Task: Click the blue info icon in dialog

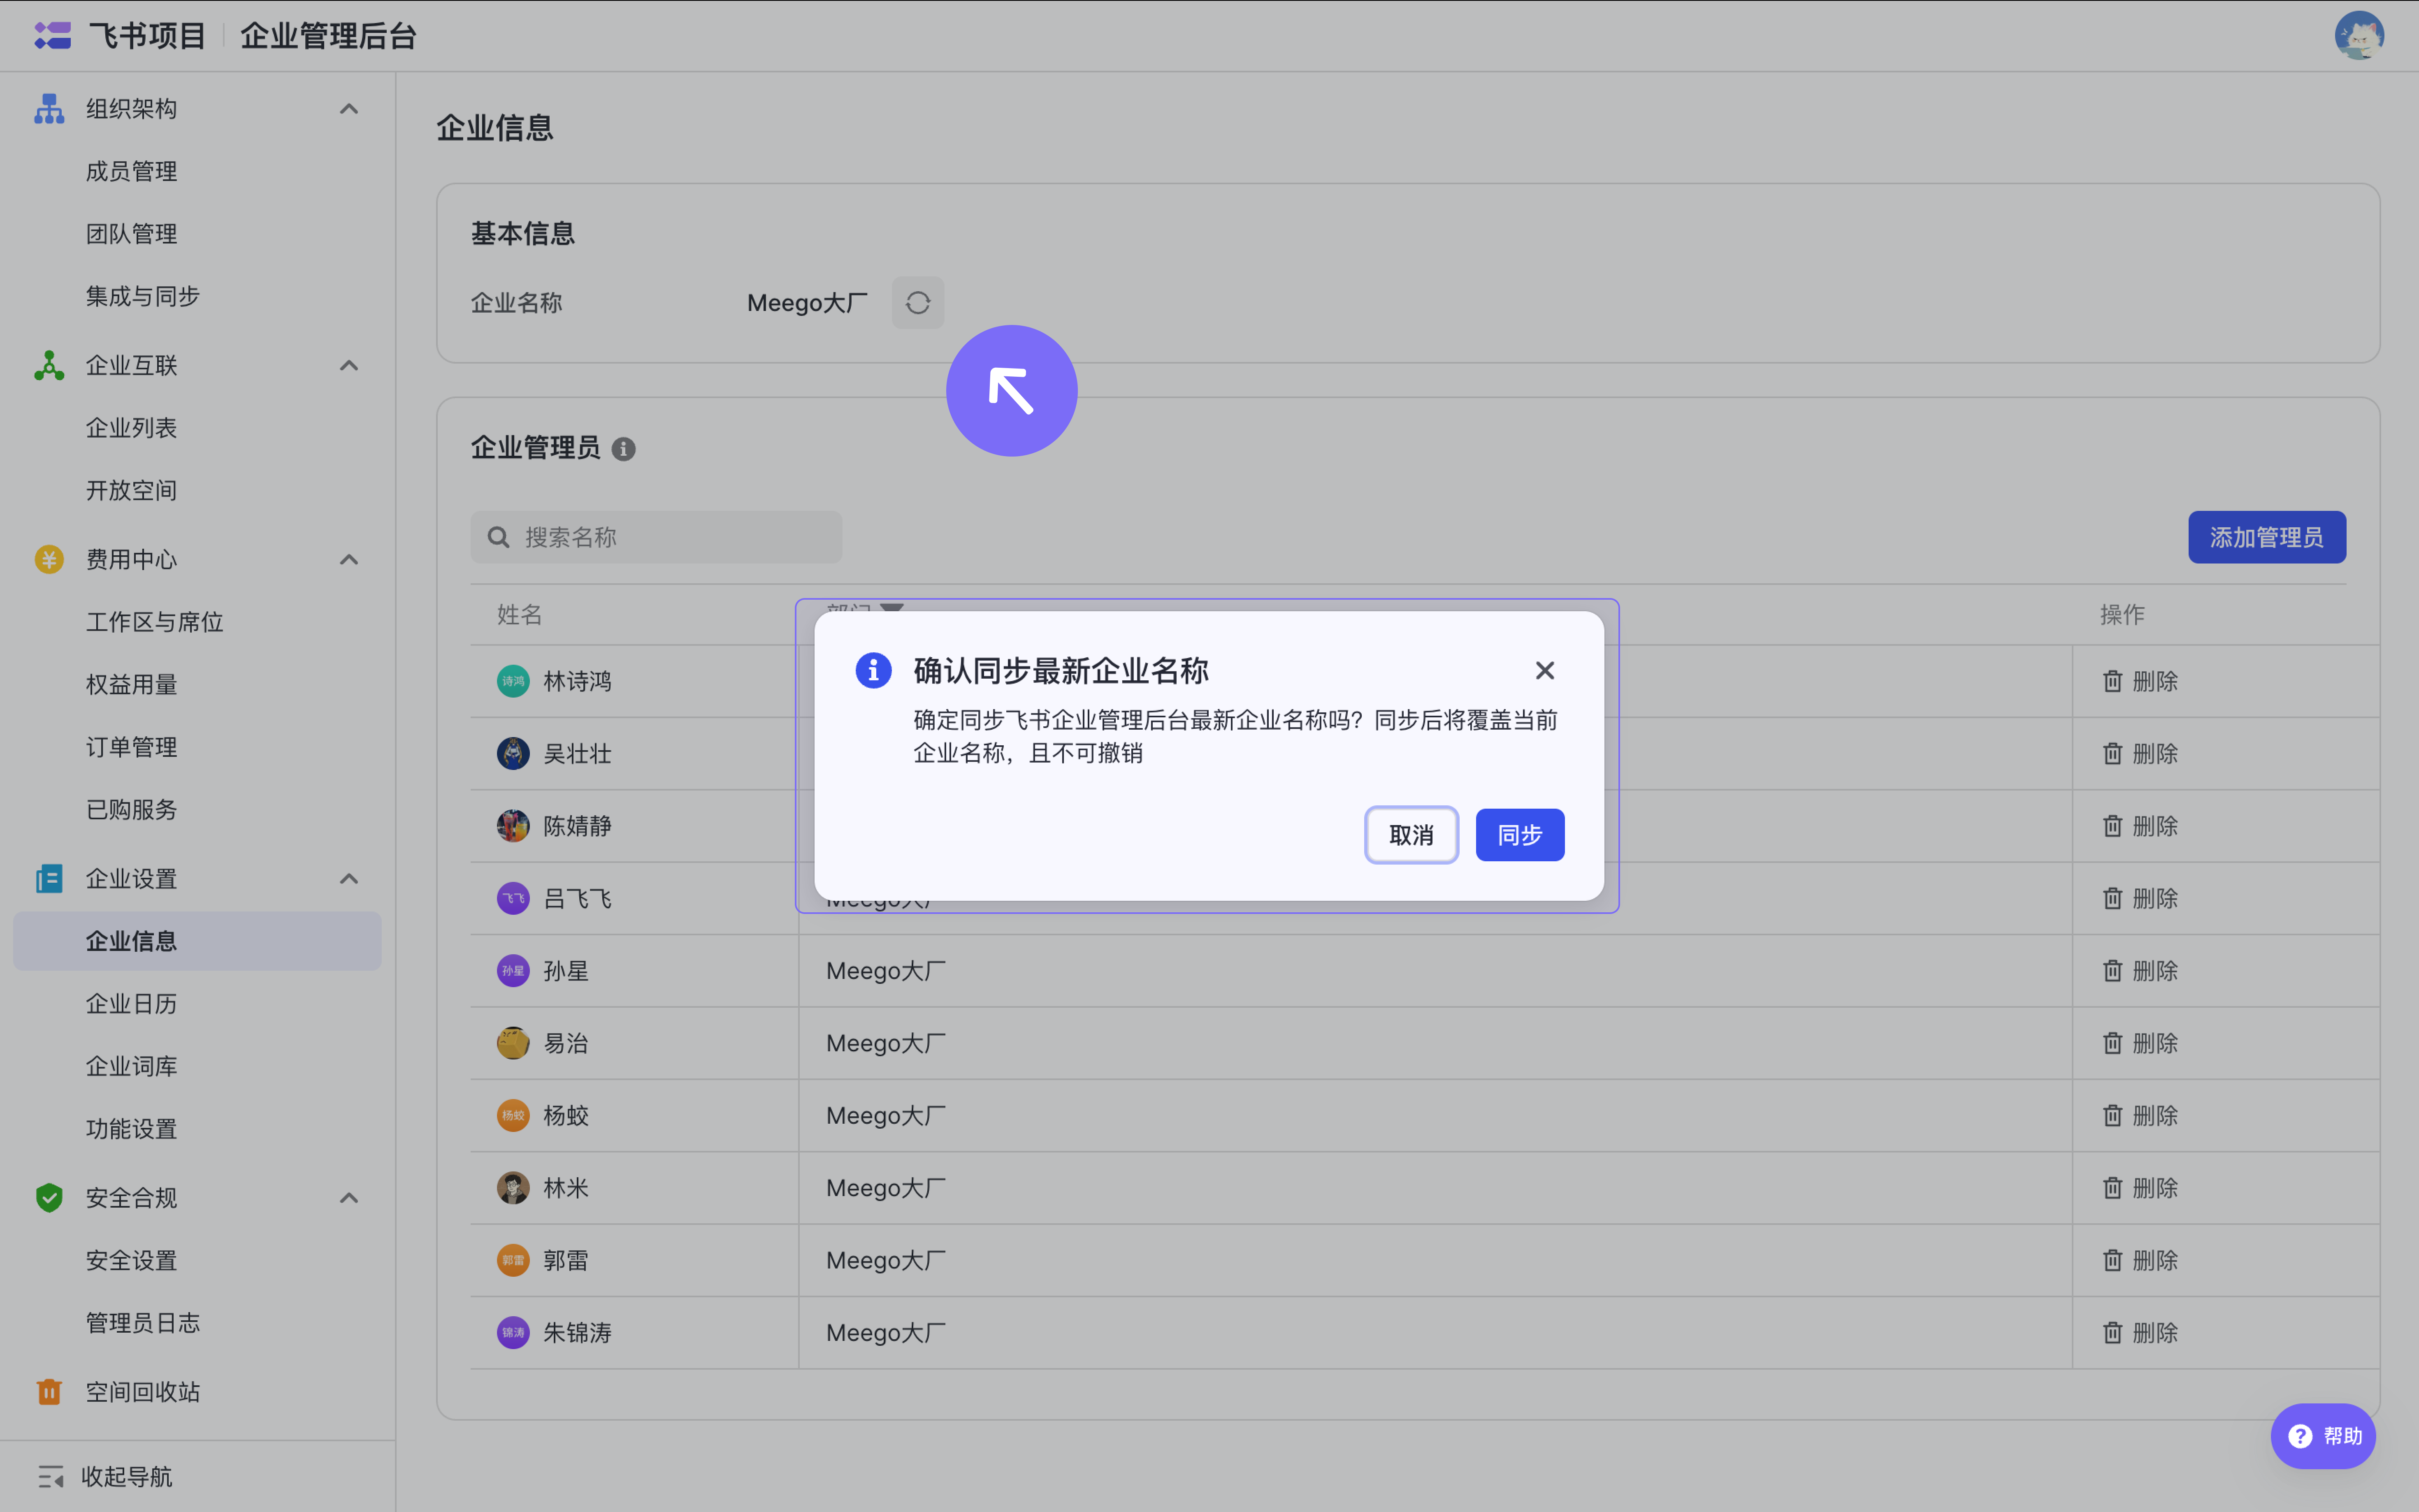Action: tap(873, 670)
